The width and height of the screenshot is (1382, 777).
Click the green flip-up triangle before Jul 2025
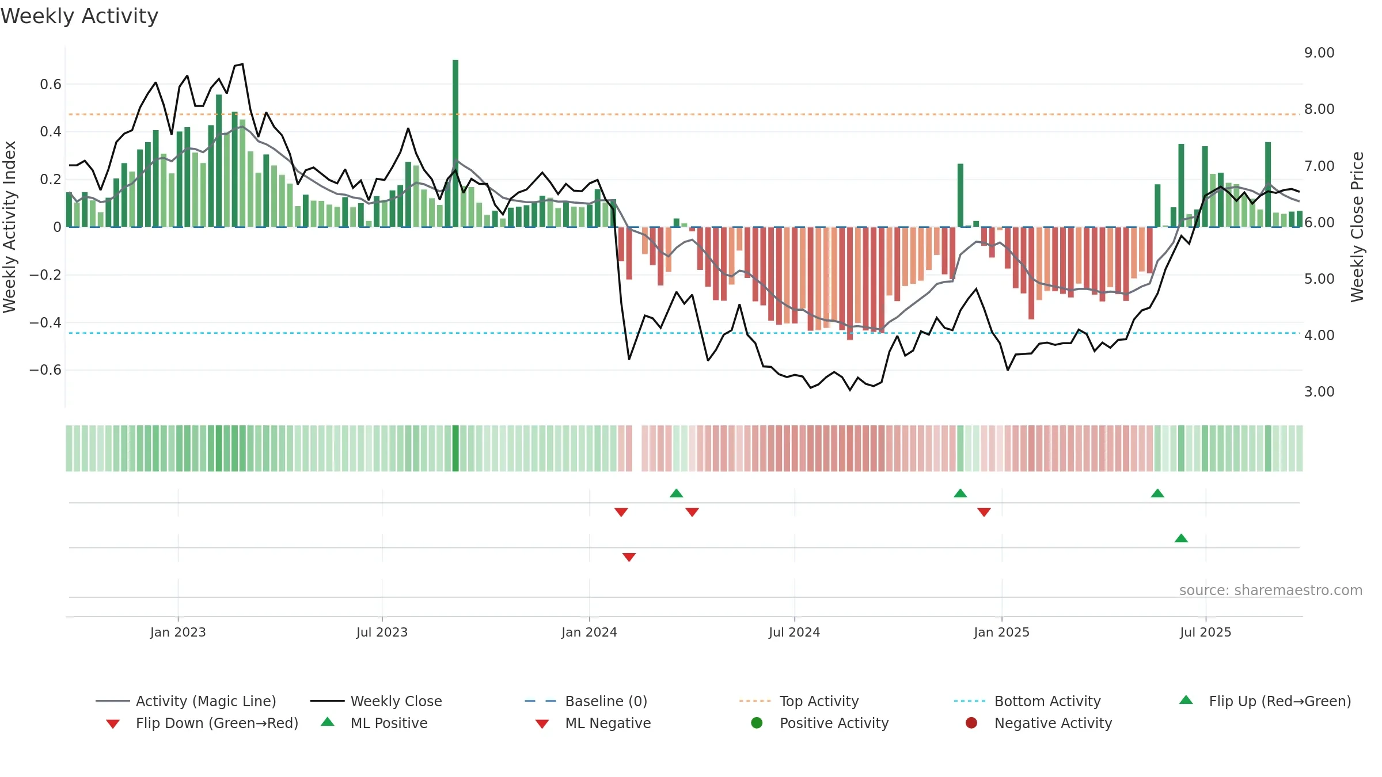tap(1157, 493)
